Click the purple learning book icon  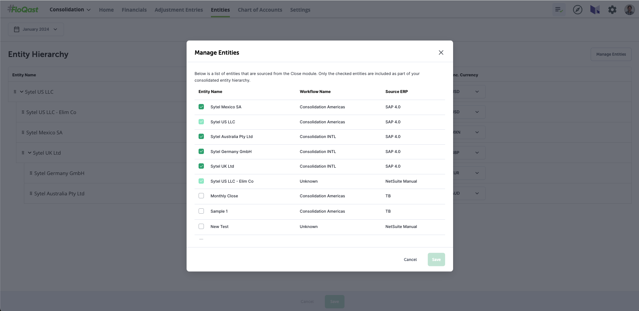tap(595, 10)
